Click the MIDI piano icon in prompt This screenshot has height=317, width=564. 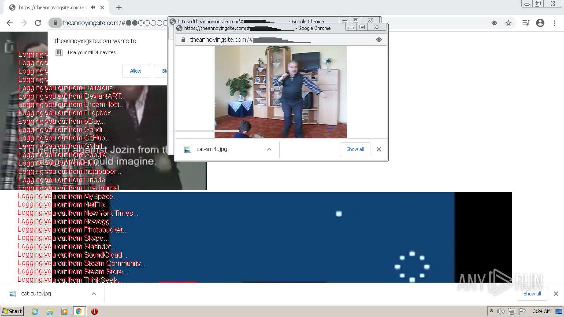pyautogui.click(x=59, y=52)
